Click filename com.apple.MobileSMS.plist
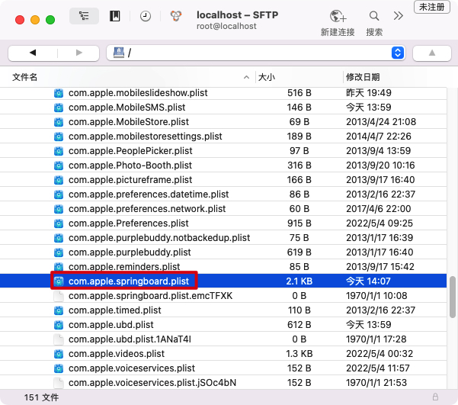 pos(127,108)
